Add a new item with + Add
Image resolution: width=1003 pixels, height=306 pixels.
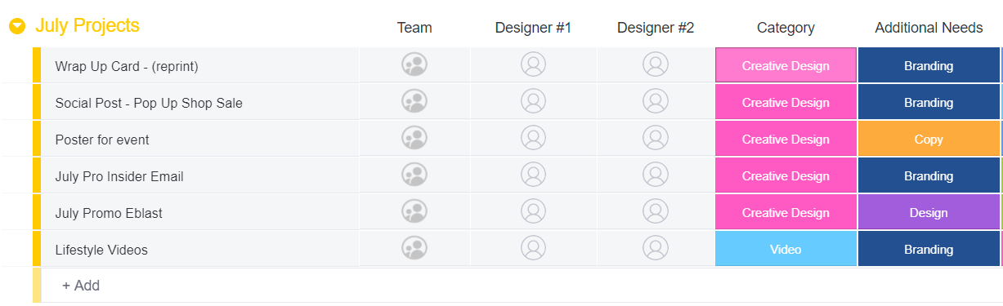pos(81,286)
